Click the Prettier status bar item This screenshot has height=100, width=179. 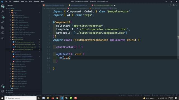[168, 95]
